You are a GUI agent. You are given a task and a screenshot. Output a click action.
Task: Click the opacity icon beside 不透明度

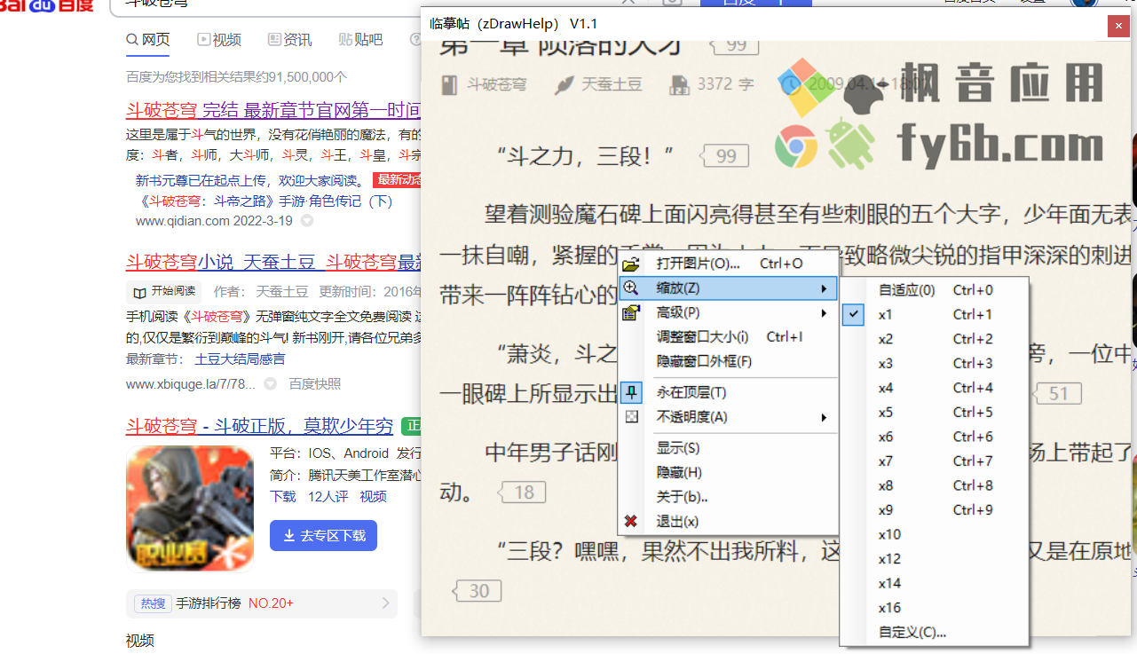[631, 416]
